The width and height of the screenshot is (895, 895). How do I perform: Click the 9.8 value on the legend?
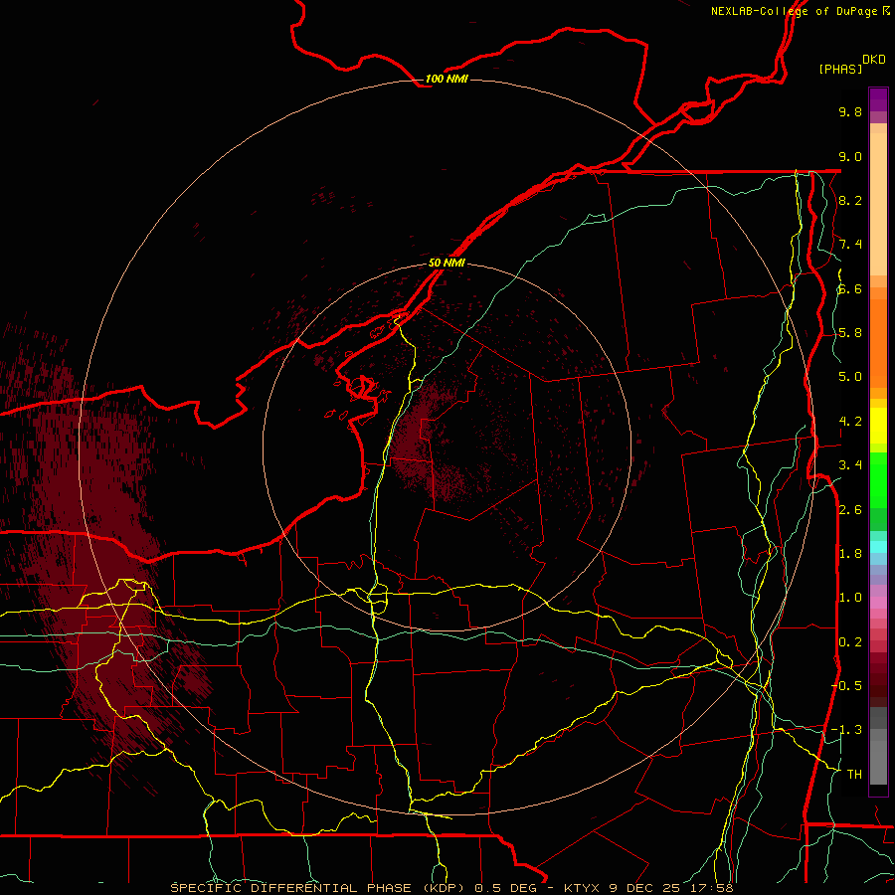pos(850,111)
